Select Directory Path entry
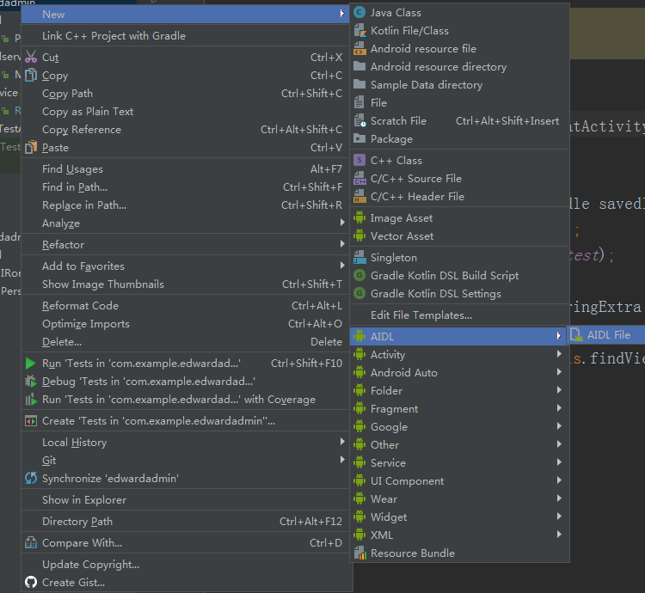Viewport: 645px width, 593px height. [x=185, y=521]
